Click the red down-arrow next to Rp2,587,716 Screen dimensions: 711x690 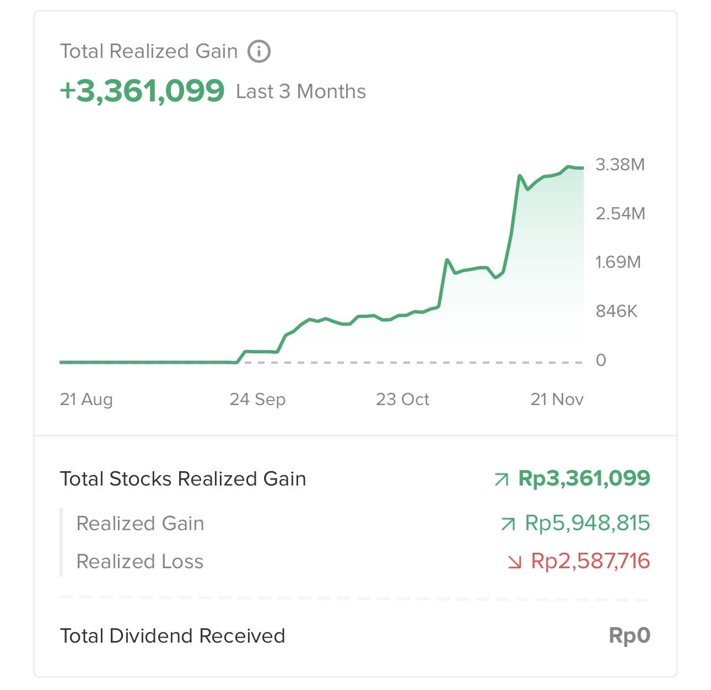point(514,562)
